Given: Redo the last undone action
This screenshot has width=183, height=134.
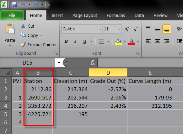Looking at the screenshot, I should coord(36,4).
